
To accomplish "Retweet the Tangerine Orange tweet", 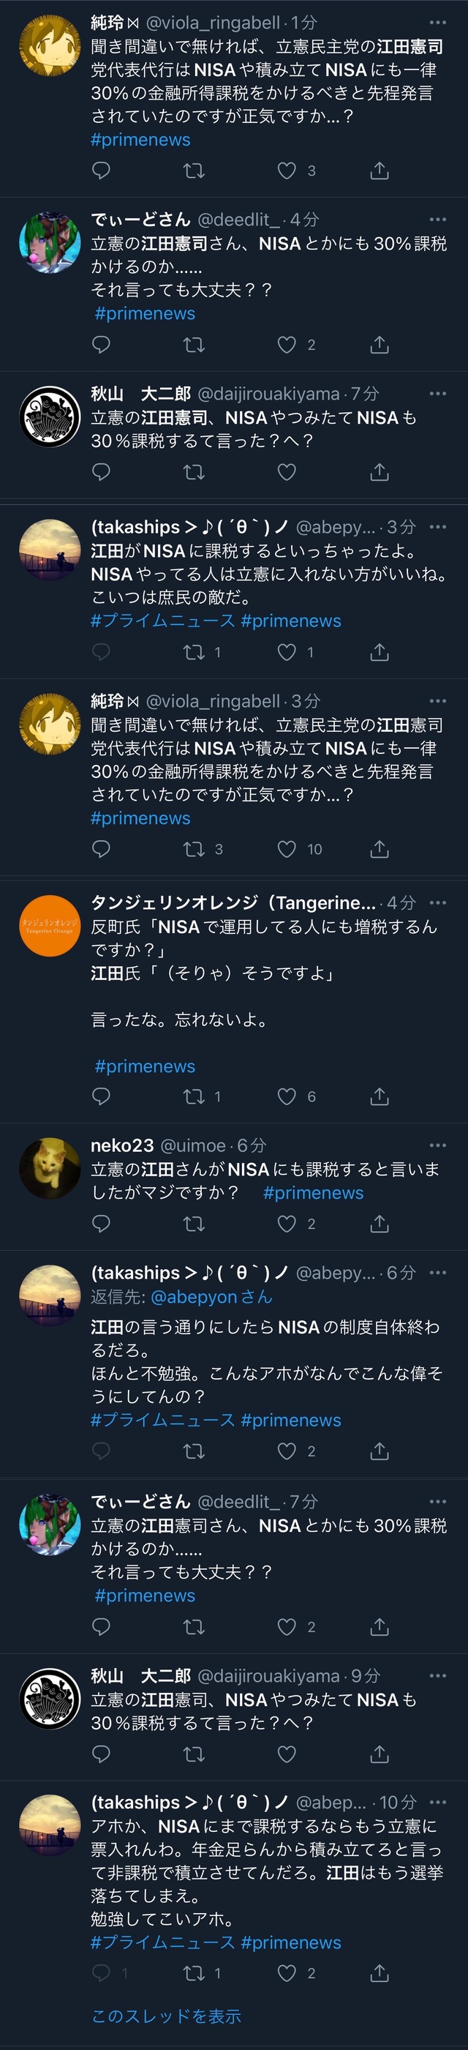I will coord(194,1096).
